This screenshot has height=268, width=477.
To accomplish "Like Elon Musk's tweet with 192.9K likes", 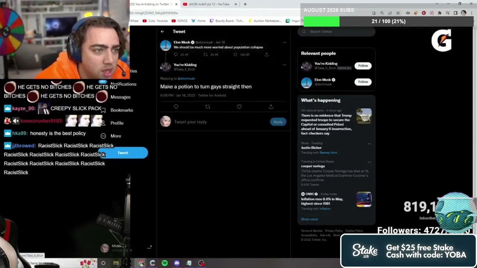I will [235, 55].
